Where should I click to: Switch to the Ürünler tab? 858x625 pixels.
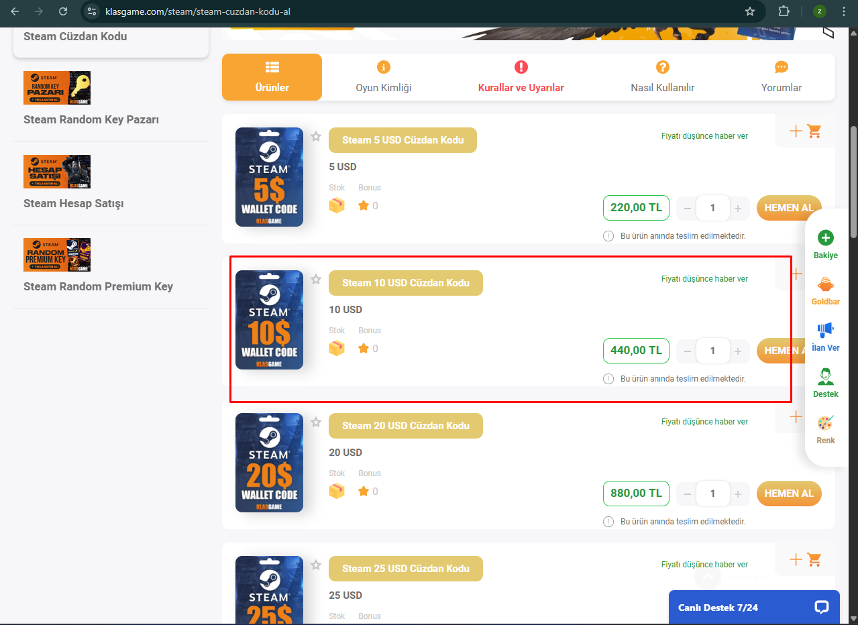coord(272,77)
